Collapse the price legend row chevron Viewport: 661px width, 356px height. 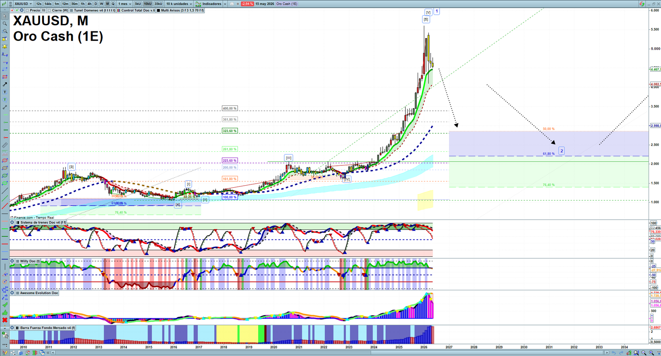click(x=5, y=10)
